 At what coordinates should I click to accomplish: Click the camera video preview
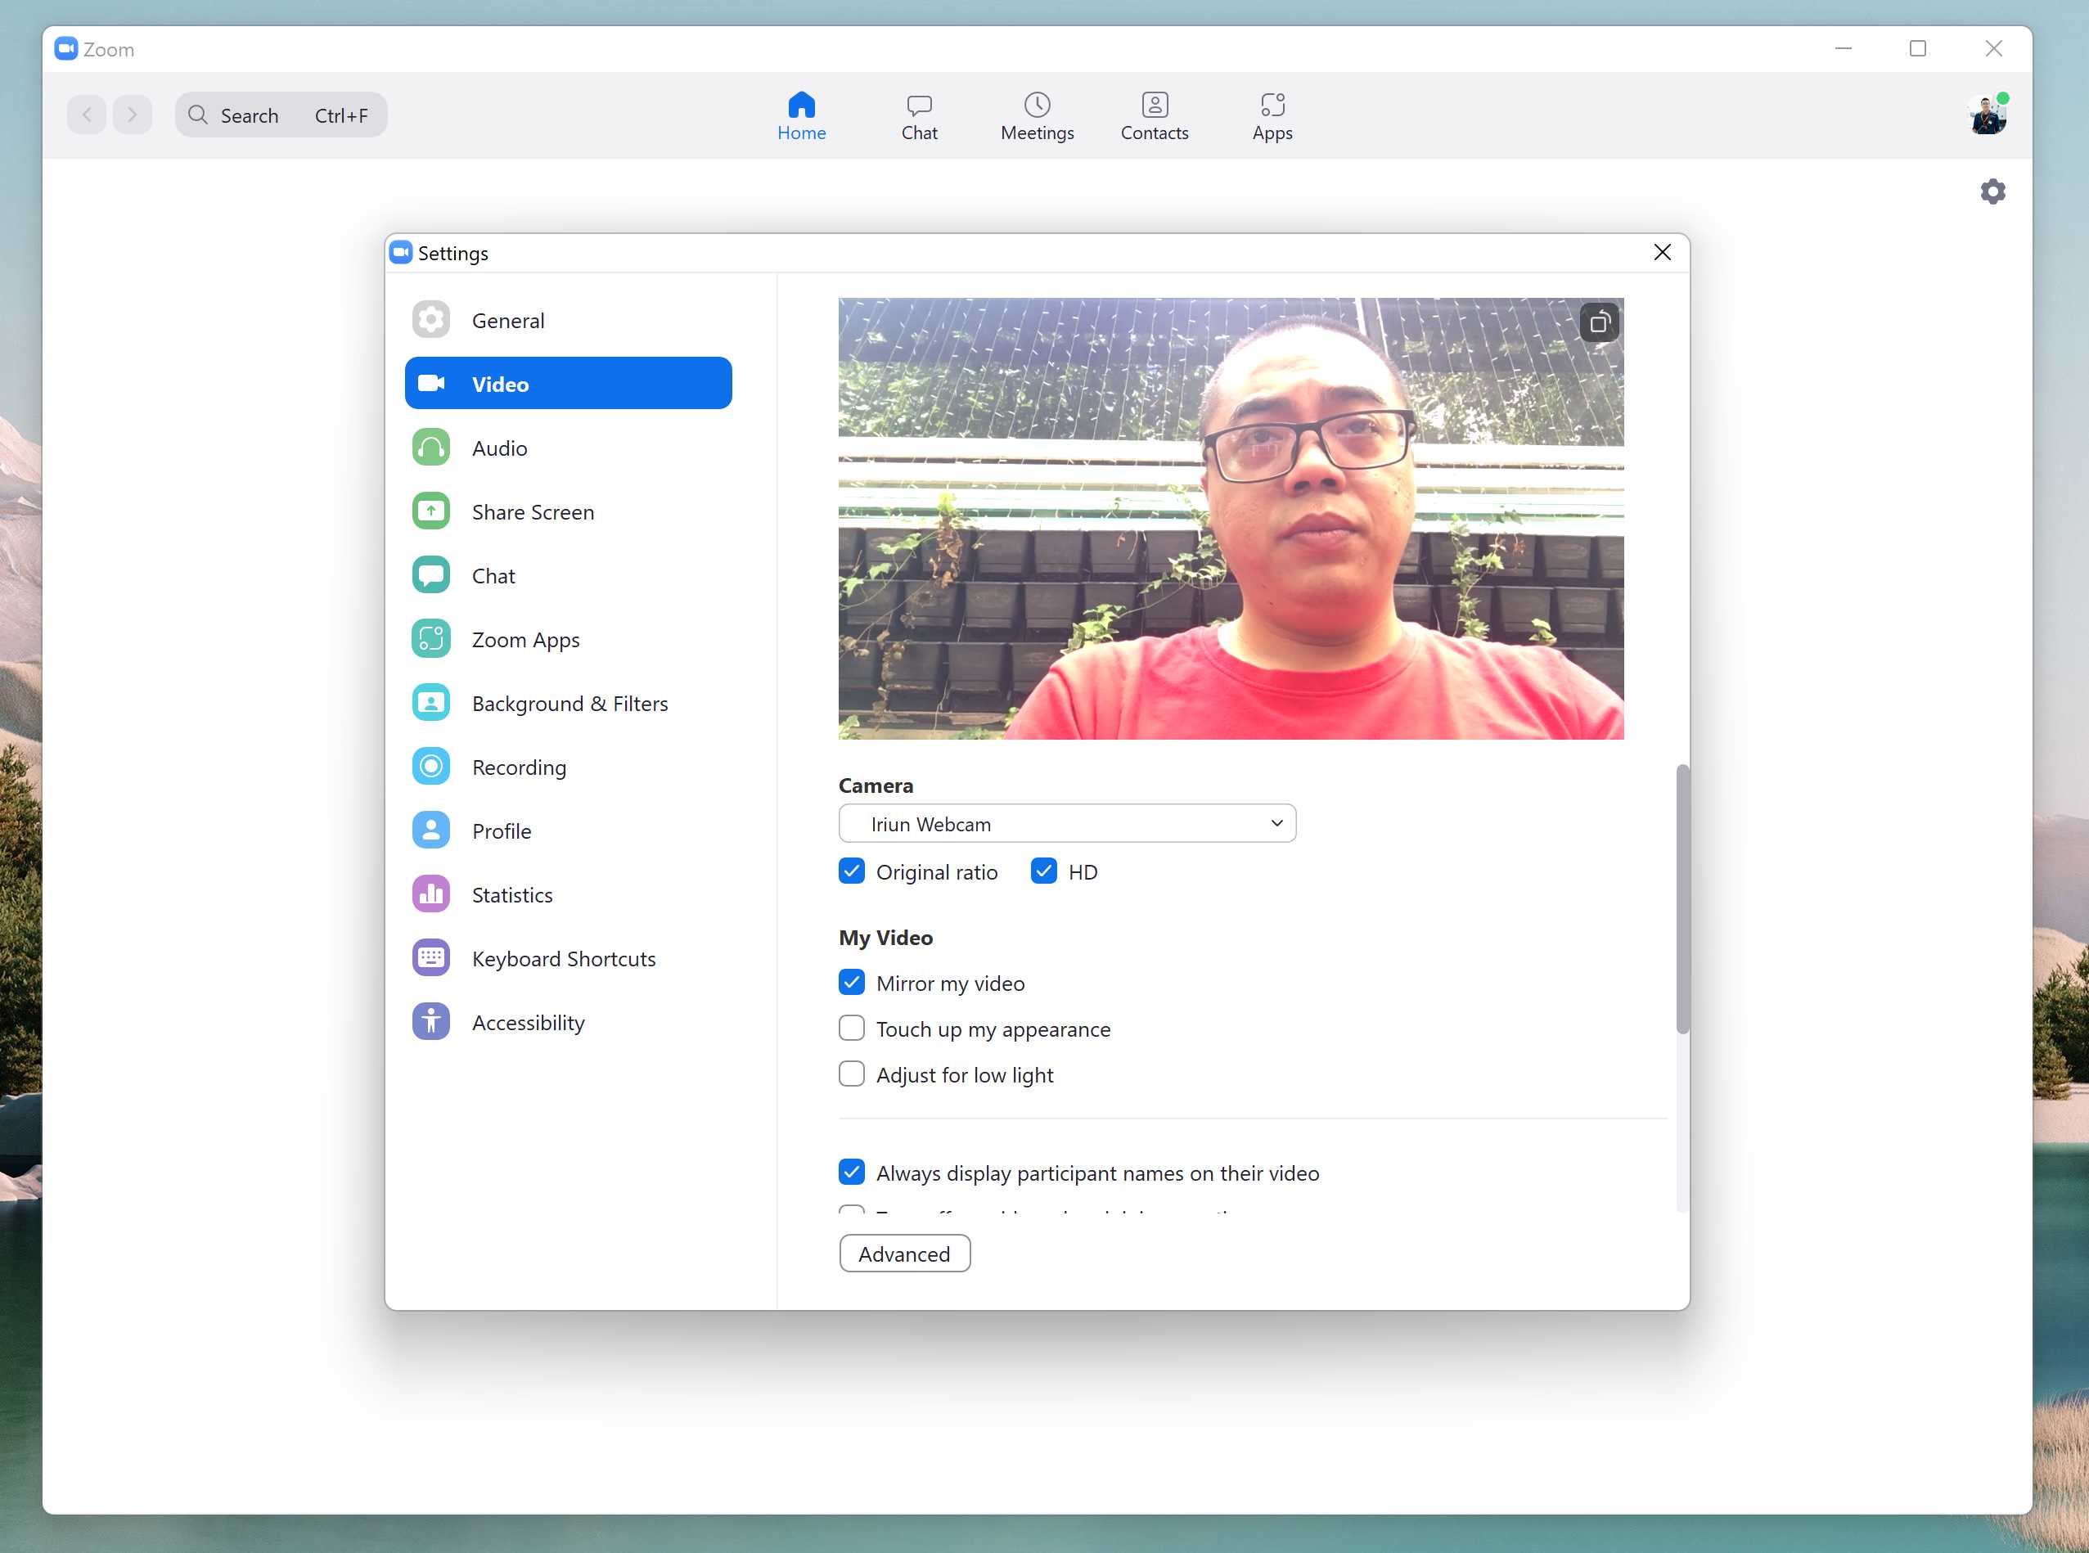pos(1231,518)
